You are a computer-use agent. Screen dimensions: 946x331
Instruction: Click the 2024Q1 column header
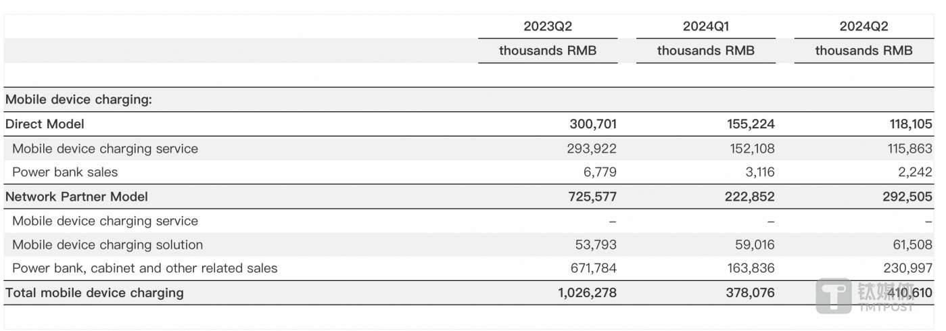click(706, 26)
